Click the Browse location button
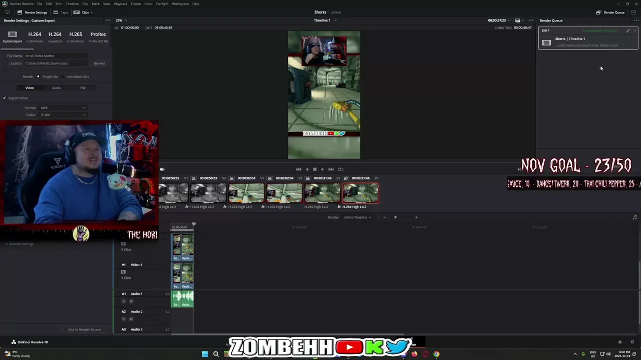The image size is (641, 360). point(99,63)
